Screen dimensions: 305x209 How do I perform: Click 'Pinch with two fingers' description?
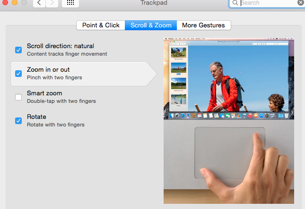click(x=54, y=77)
